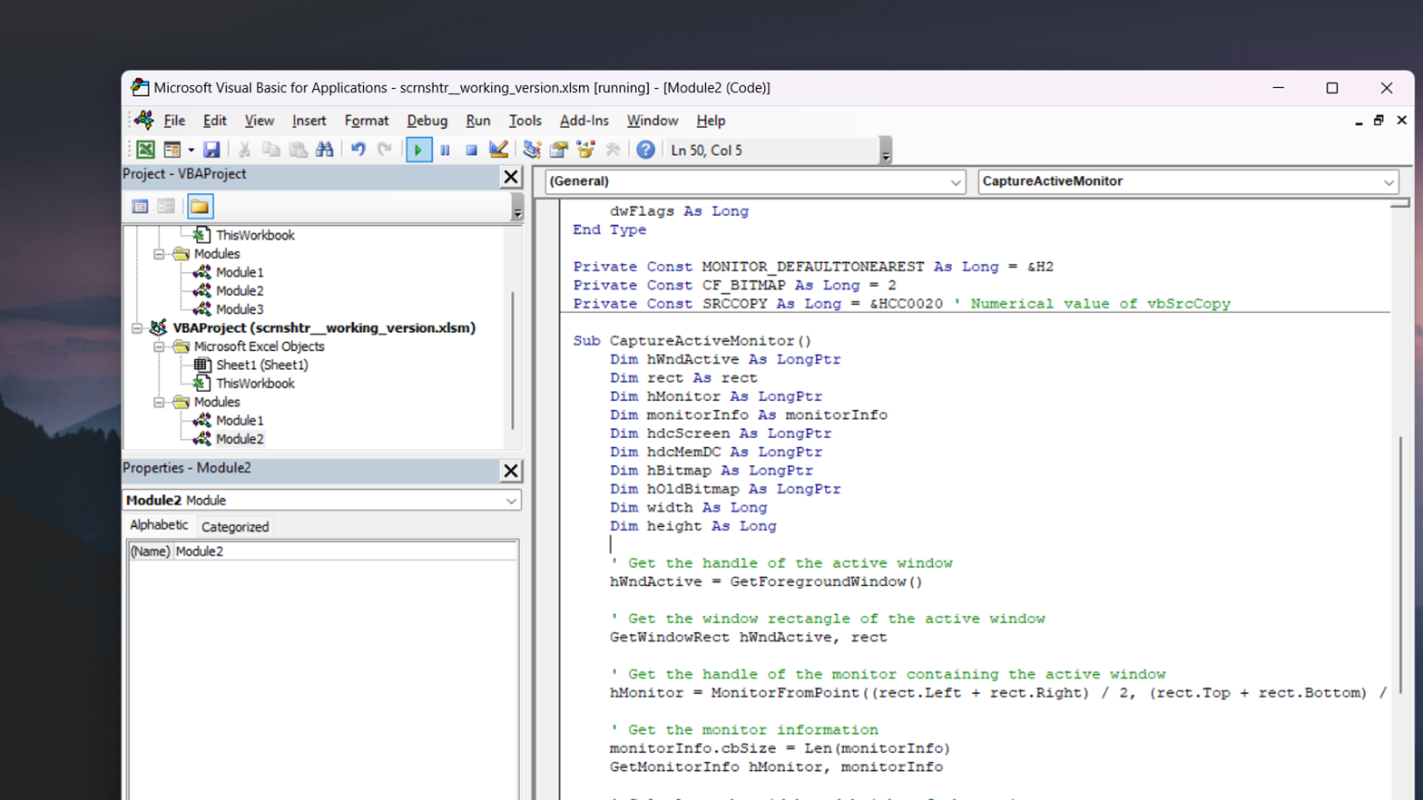Collapse the Microsoft Excel Objects folder
1423x800 pixels.
[x=159, y=346]
